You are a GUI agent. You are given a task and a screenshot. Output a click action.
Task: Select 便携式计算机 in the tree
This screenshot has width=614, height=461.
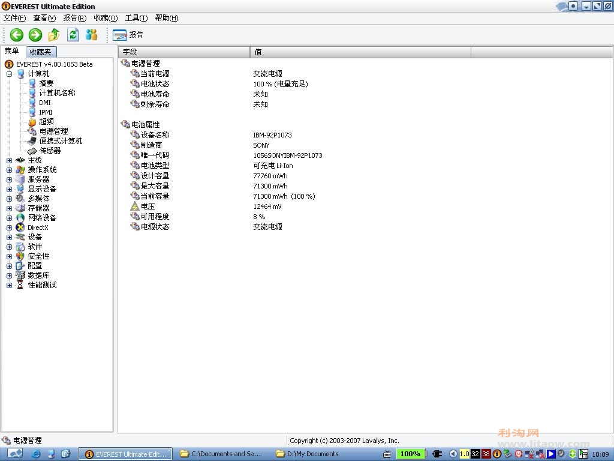click(61, 140)
